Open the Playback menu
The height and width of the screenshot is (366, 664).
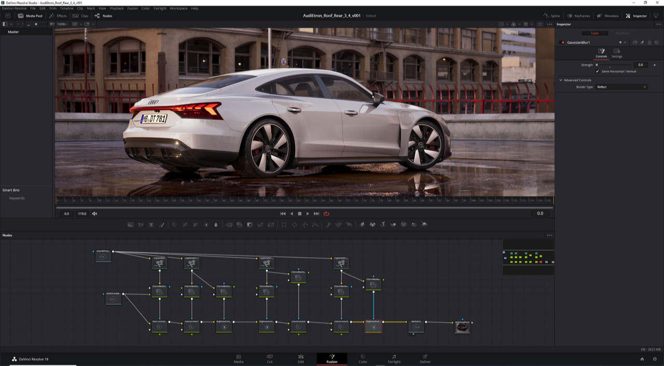[x=117, y=8]
